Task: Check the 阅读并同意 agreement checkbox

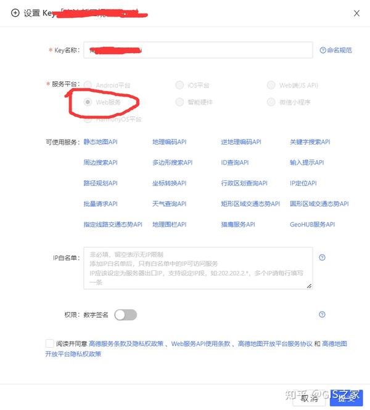Action: [x=49, y=344]
